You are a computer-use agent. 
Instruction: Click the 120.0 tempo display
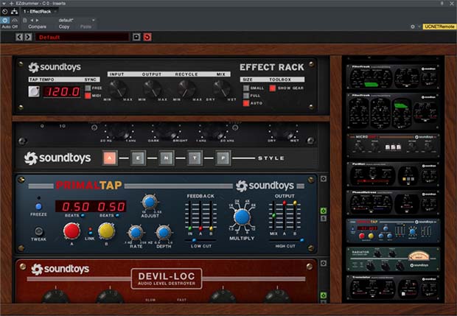point(62,92)
